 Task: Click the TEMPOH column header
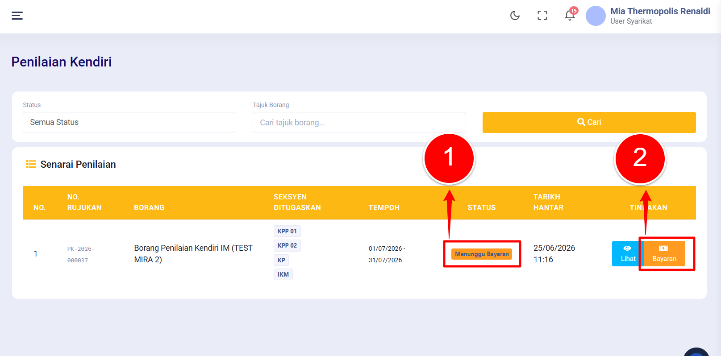pos(384,207)
